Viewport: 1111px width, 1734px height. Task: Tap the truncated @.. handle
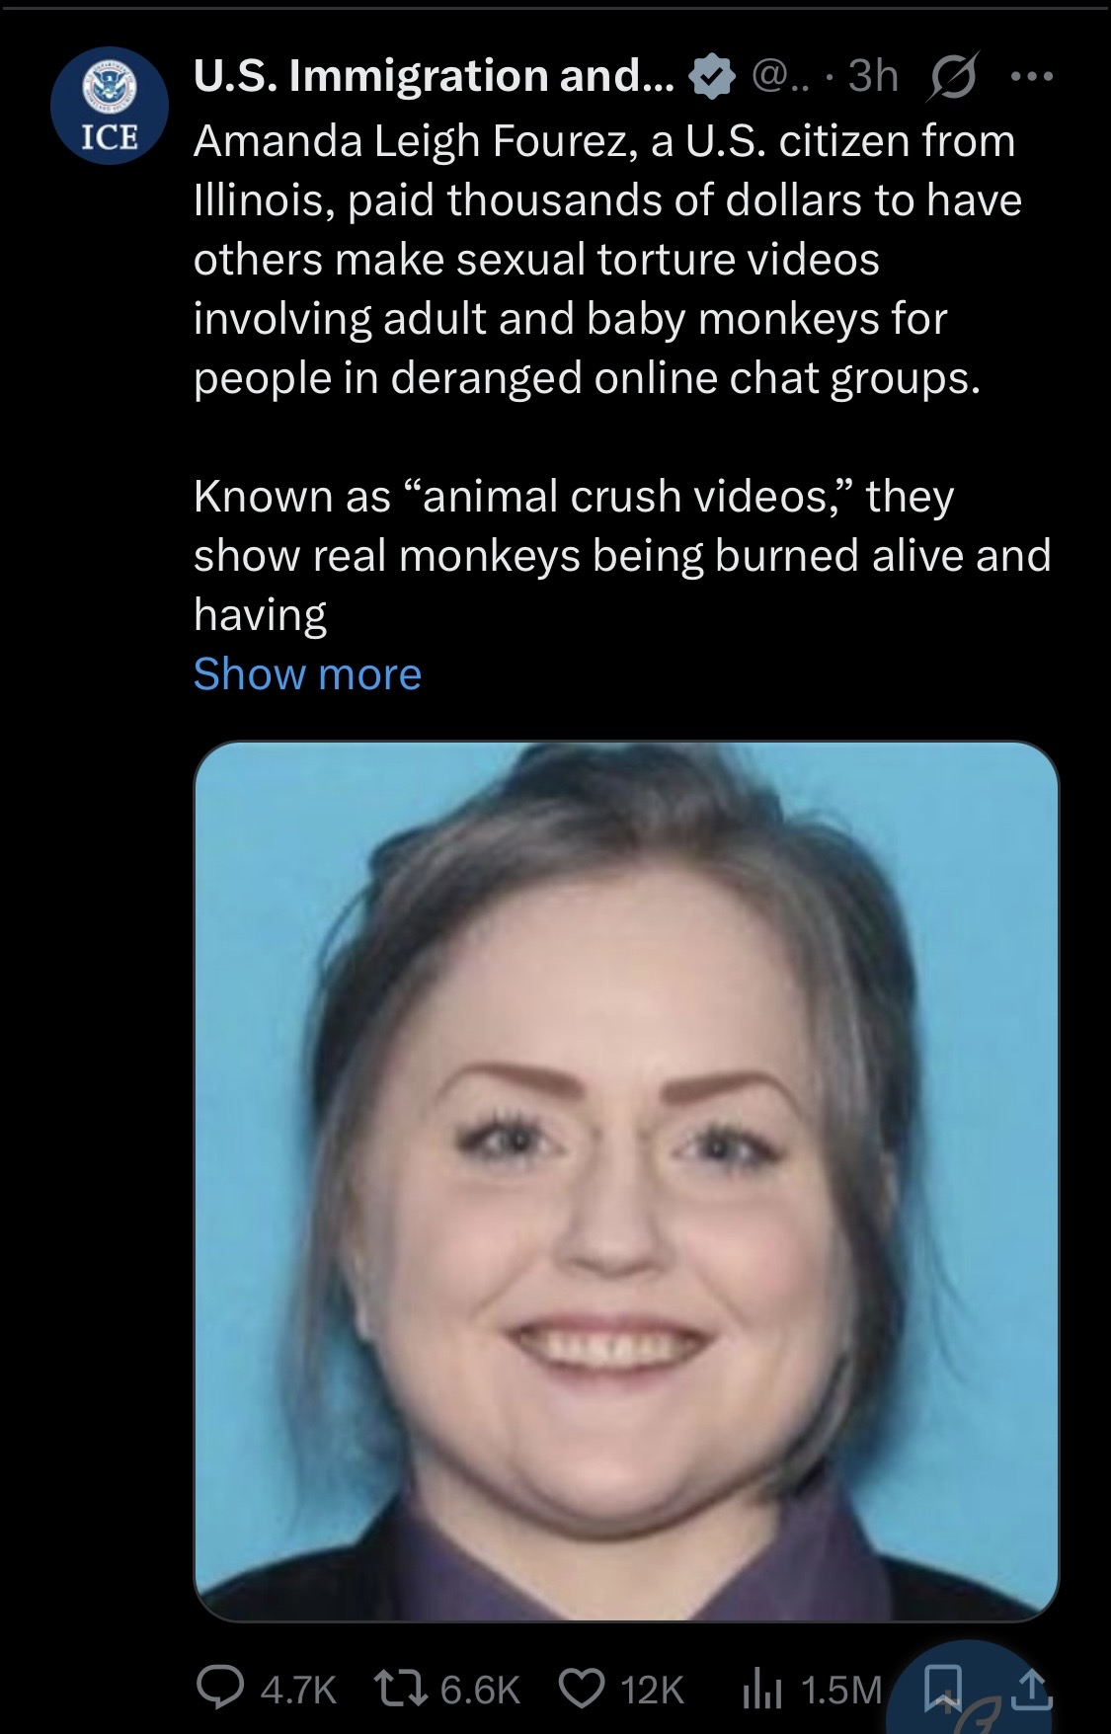780,77
